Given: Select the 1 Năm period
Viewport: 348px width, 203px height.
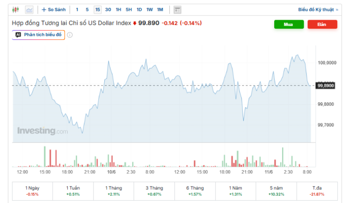Looking at the screenshot, I should 236,191.
